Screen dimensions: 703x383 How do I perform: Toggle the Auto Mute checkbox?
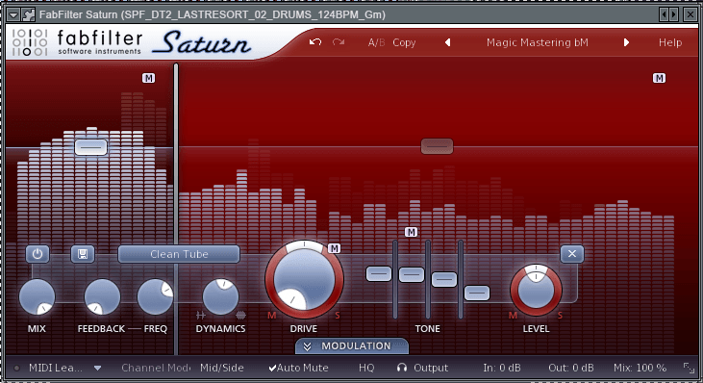[x=298, y=368]
